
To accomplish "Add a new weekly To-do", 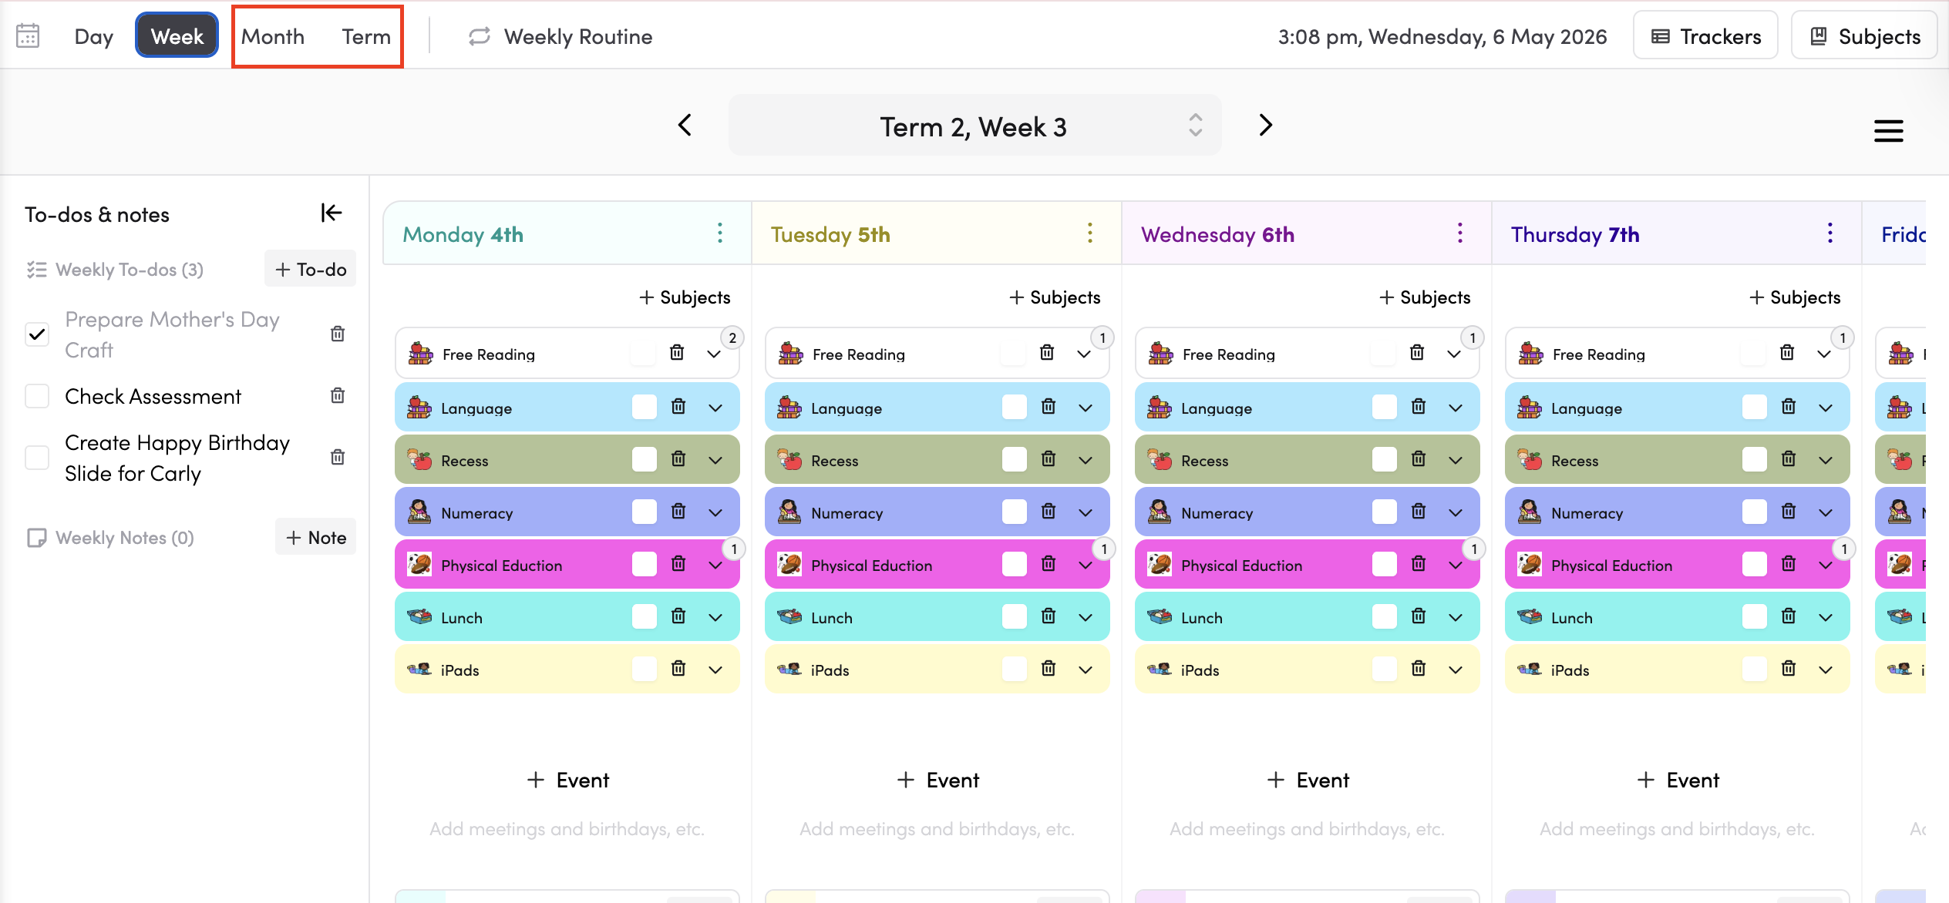I will (310, 269).
